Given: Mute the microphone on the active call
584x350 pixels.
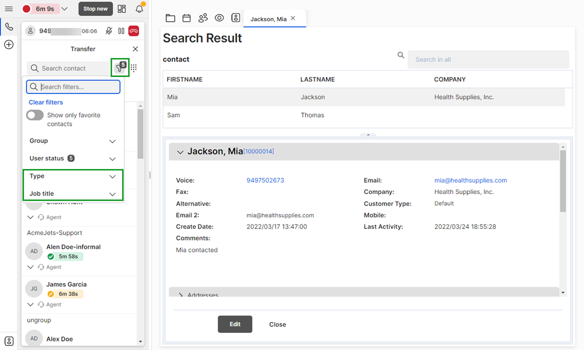Looking at the screenshot, I should [x=109, y=31].
